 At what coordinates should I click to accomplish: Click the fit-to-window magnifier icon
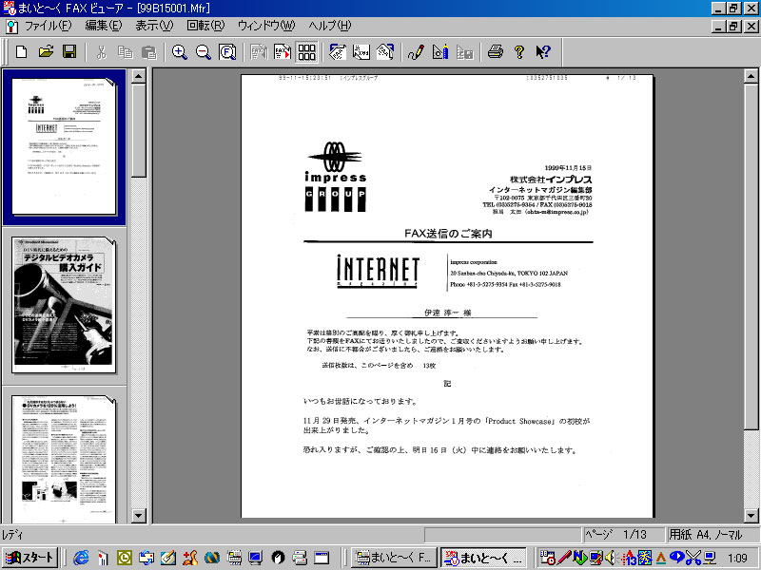pos(227,52)
